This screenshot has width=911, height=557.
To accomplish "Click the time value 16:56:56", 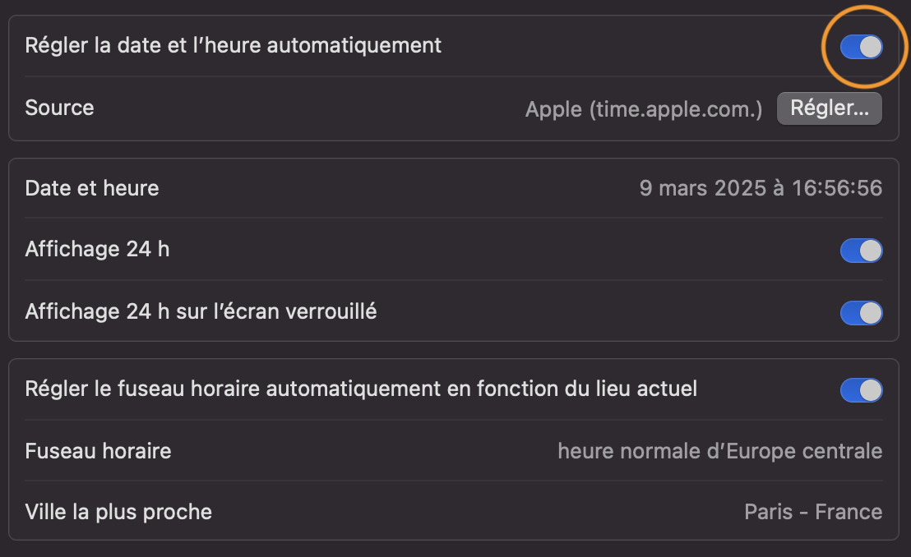I will pyautogui.click(x=837, y=189).
